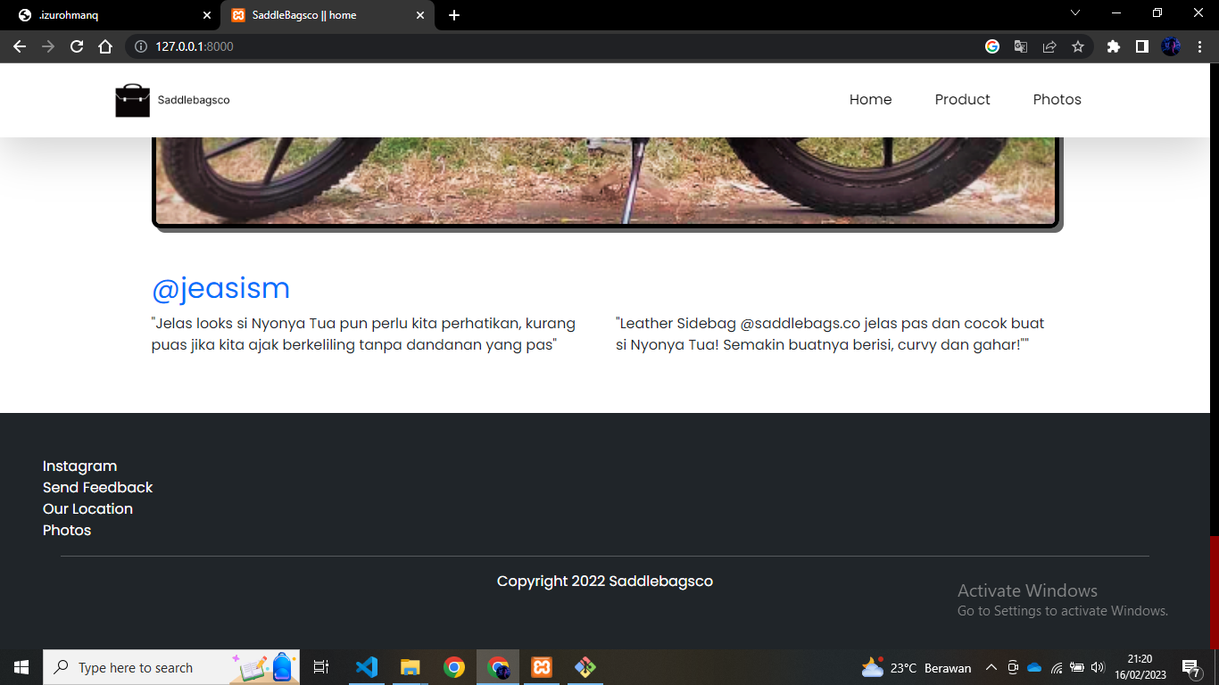Image resolution: width=1219 pixels, height=685 pixels.
Task: Open the Instagram footer link
Action: point(79,466)
